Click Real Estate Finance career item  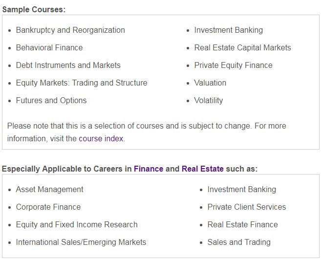tap(243, 224)
